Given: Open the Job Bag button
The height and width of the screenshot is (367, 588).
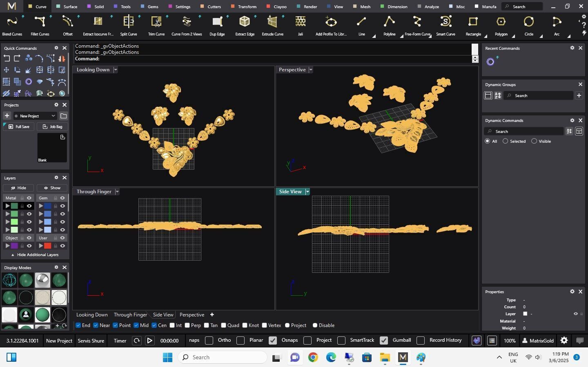Looking at the screenshot, I should [x=52, y=127].
